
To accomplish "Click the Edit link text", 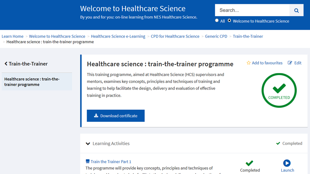I will 298,63.
